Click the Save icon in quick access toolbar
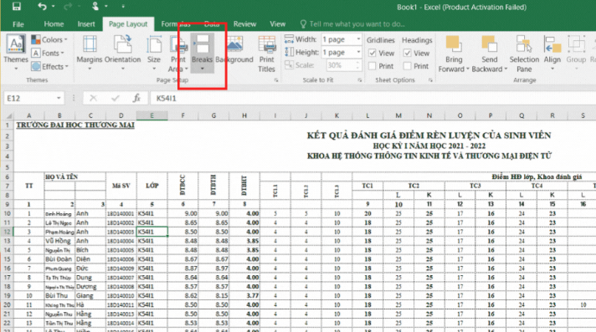 pos(17,7)
